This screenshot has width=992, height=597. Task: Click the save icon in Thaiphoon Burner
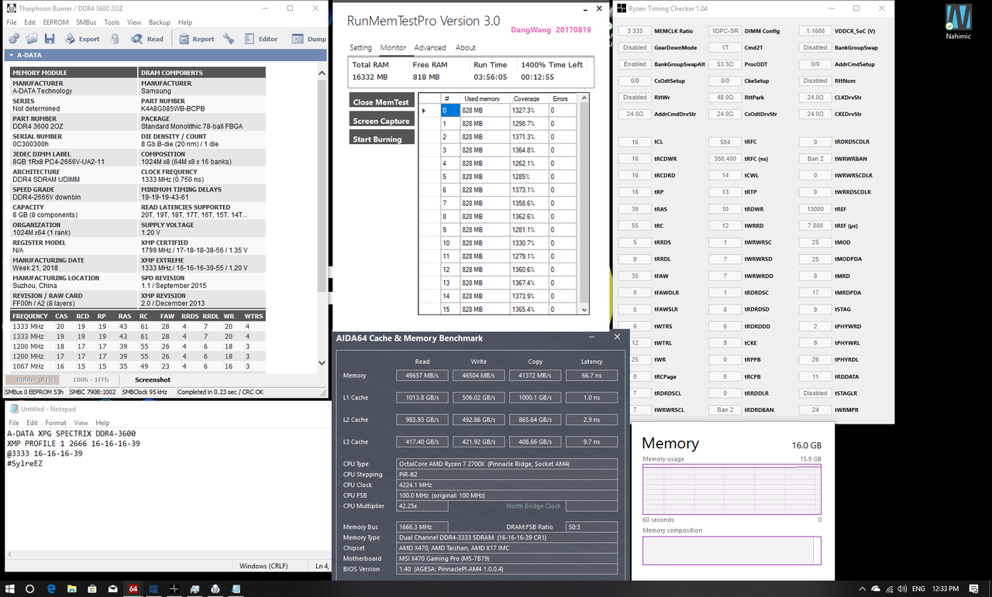click(50, 39)
